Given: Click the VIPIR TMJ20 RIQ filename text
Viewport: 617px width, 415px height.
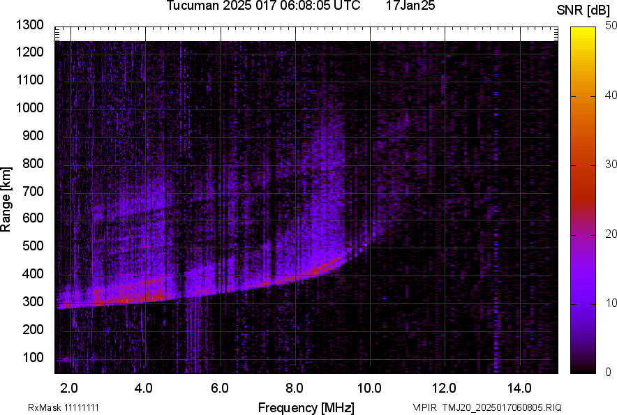Looking at the screenshot, I should [x=486, y=407].
